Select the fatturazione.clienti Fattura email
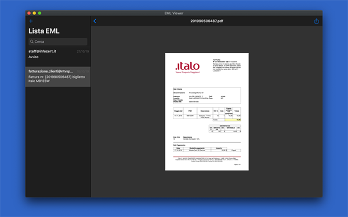348x217 pixels. click(x=58, y=76)
